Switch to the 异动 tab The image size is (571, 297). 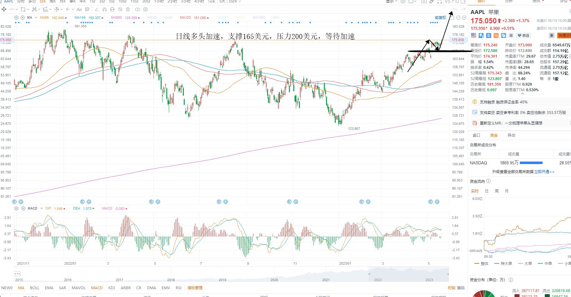[x=511, y=135]
